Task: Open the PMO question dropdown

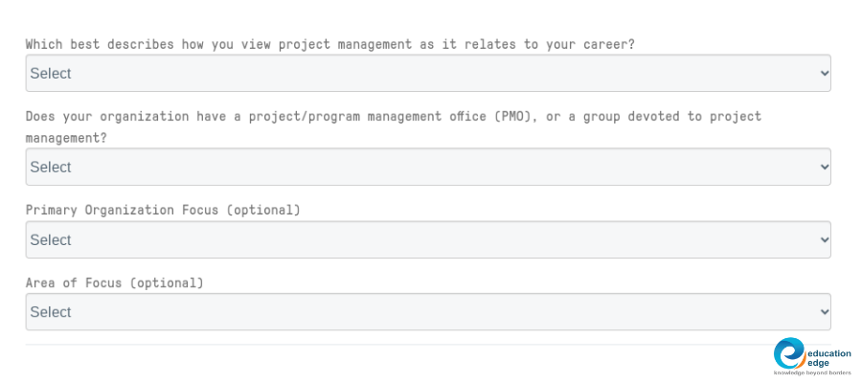Action: [427, 167]
